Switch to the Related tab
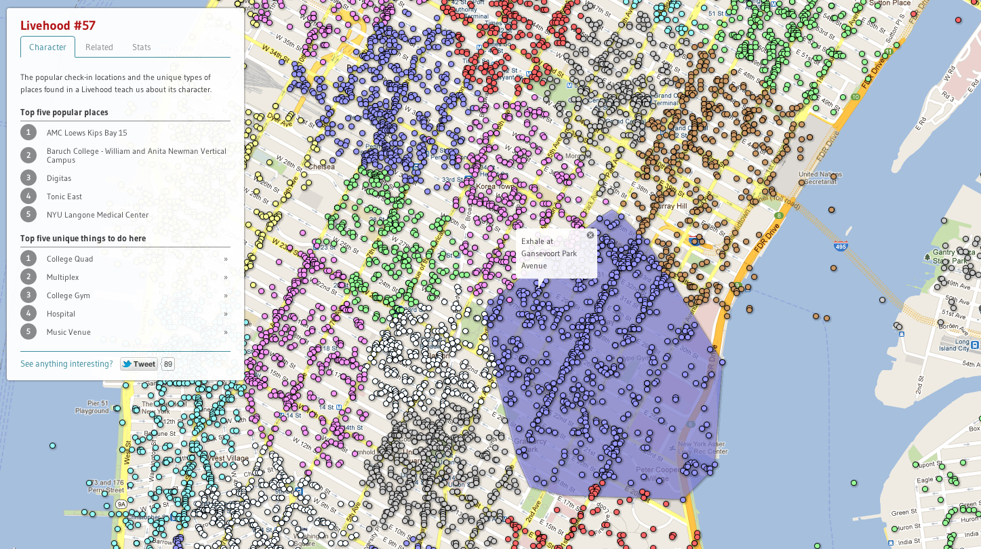This screenshot has width=981, height=549. pyautogui.click(x=99, y=47)
